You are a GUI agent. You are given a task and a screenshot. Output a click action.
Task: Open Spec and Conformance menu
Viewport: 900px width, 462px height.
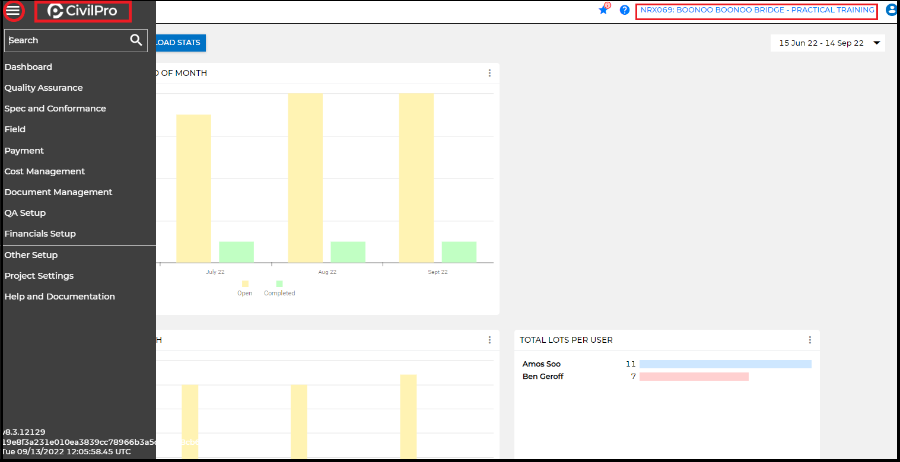pyautogui.click(x=55, y=109)
